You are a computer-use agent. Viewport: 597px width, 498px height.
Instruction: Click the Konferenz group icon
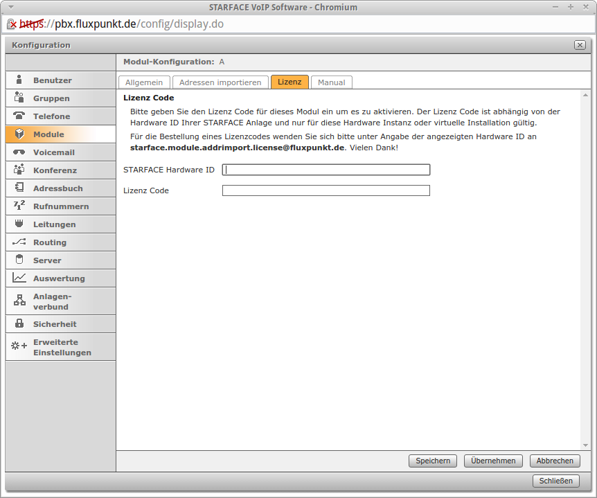(19, 170)
